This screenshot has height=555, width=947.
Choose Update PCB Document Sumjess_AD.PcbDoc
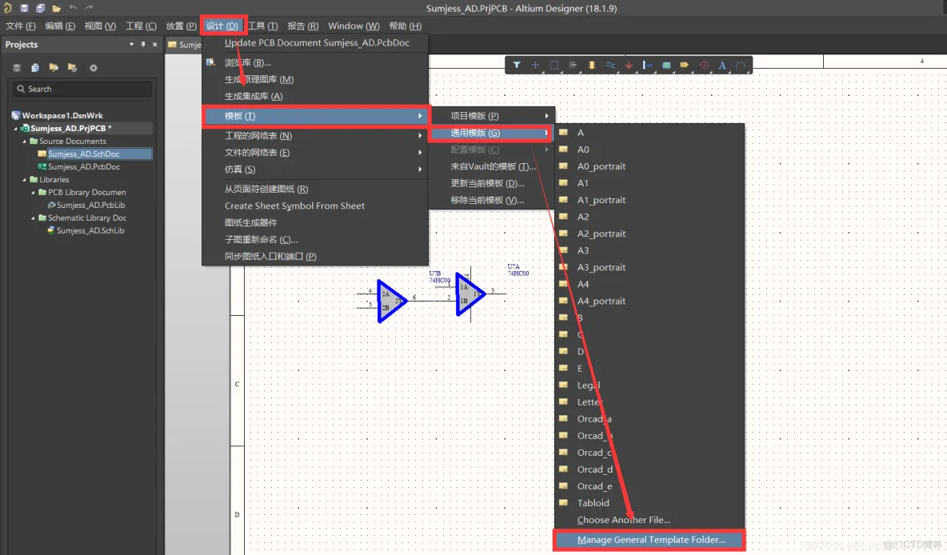(x=315, y=43)
